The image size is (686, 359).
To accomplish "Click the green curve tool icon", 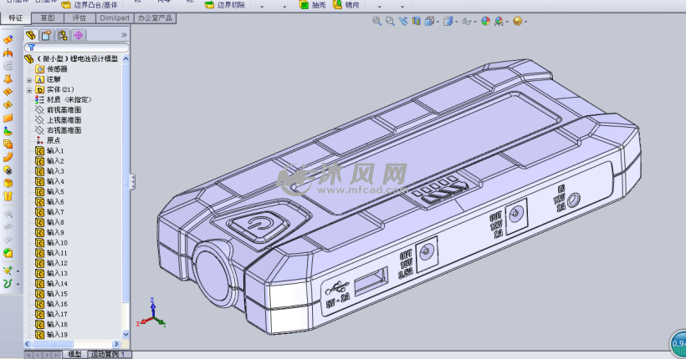I will tap(8, 284).
